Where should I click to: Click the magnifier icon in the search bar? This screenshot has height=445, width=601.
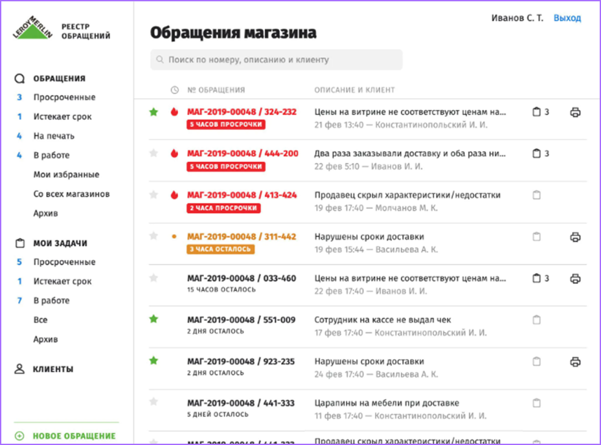pyautogui.click(x=160, y=60)
